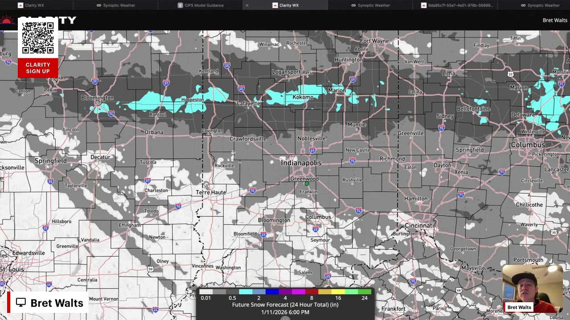The height and width of the screenshot is (320, 570).
Task: Click the Bellefontaine city label
Action: point(473,109)
